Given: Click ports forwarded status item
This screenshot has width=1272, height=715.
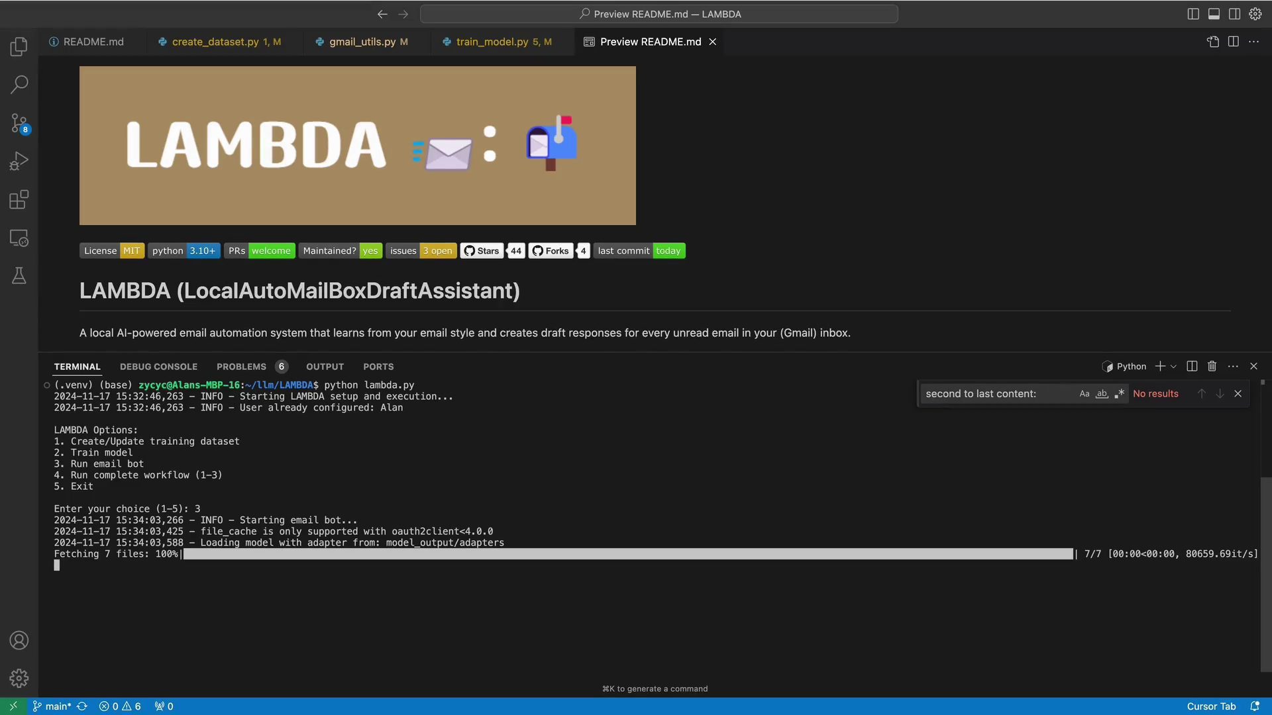Looking at the screenshot, I should (164, 706).
